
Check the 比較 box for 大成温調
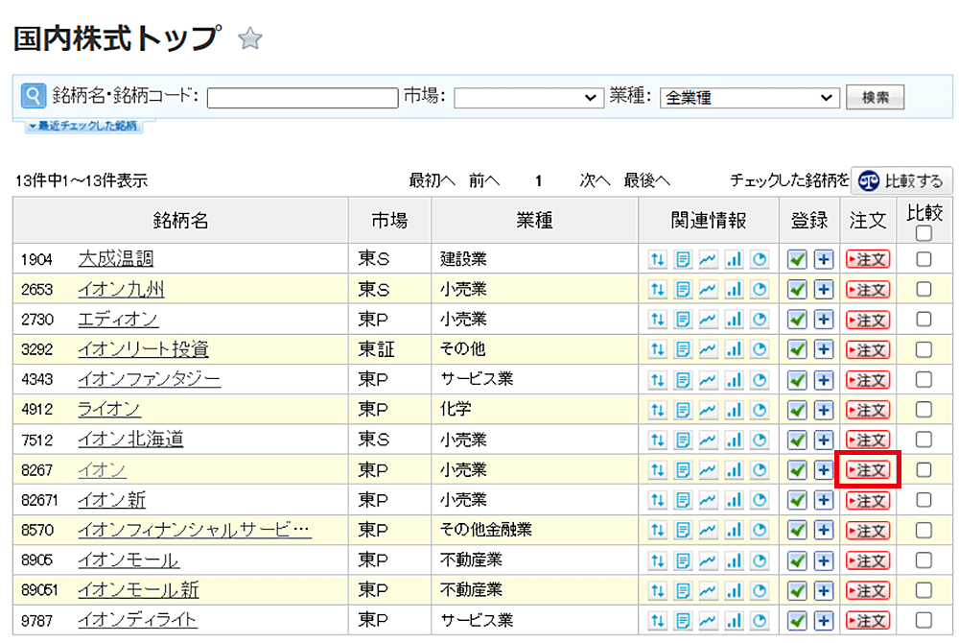[924, 259]
